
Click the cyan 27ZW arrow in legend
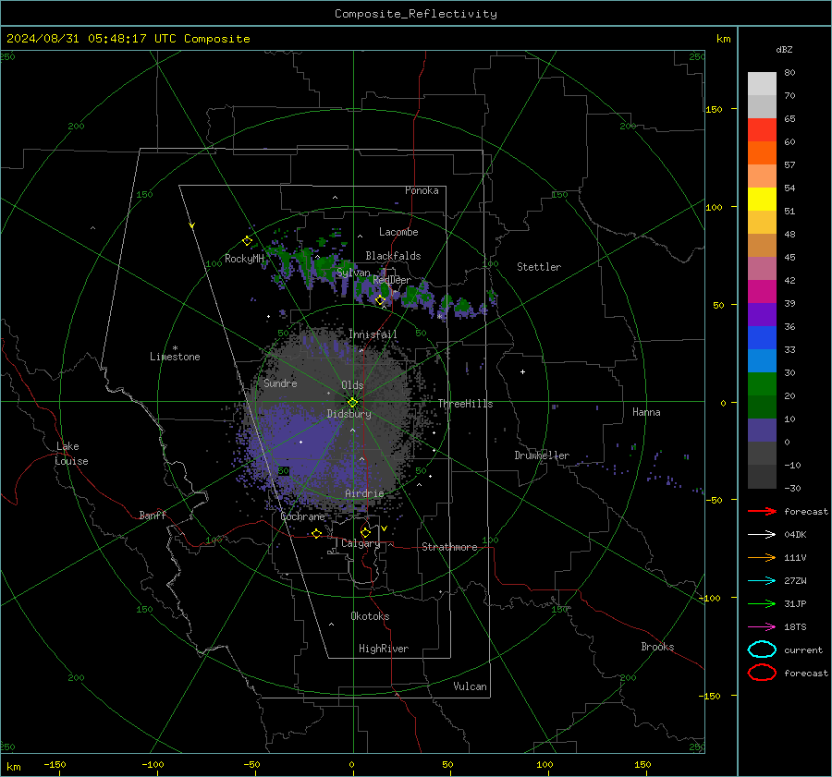click(x=762, y=581)
